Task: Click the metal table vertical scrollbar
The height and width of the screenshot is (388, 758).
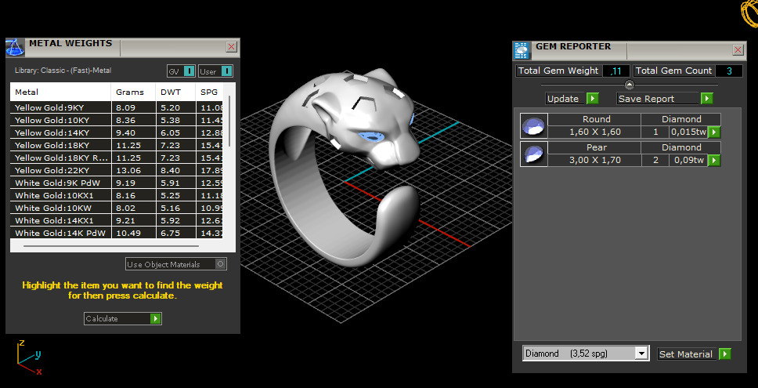Action: [x=229, y=121]
